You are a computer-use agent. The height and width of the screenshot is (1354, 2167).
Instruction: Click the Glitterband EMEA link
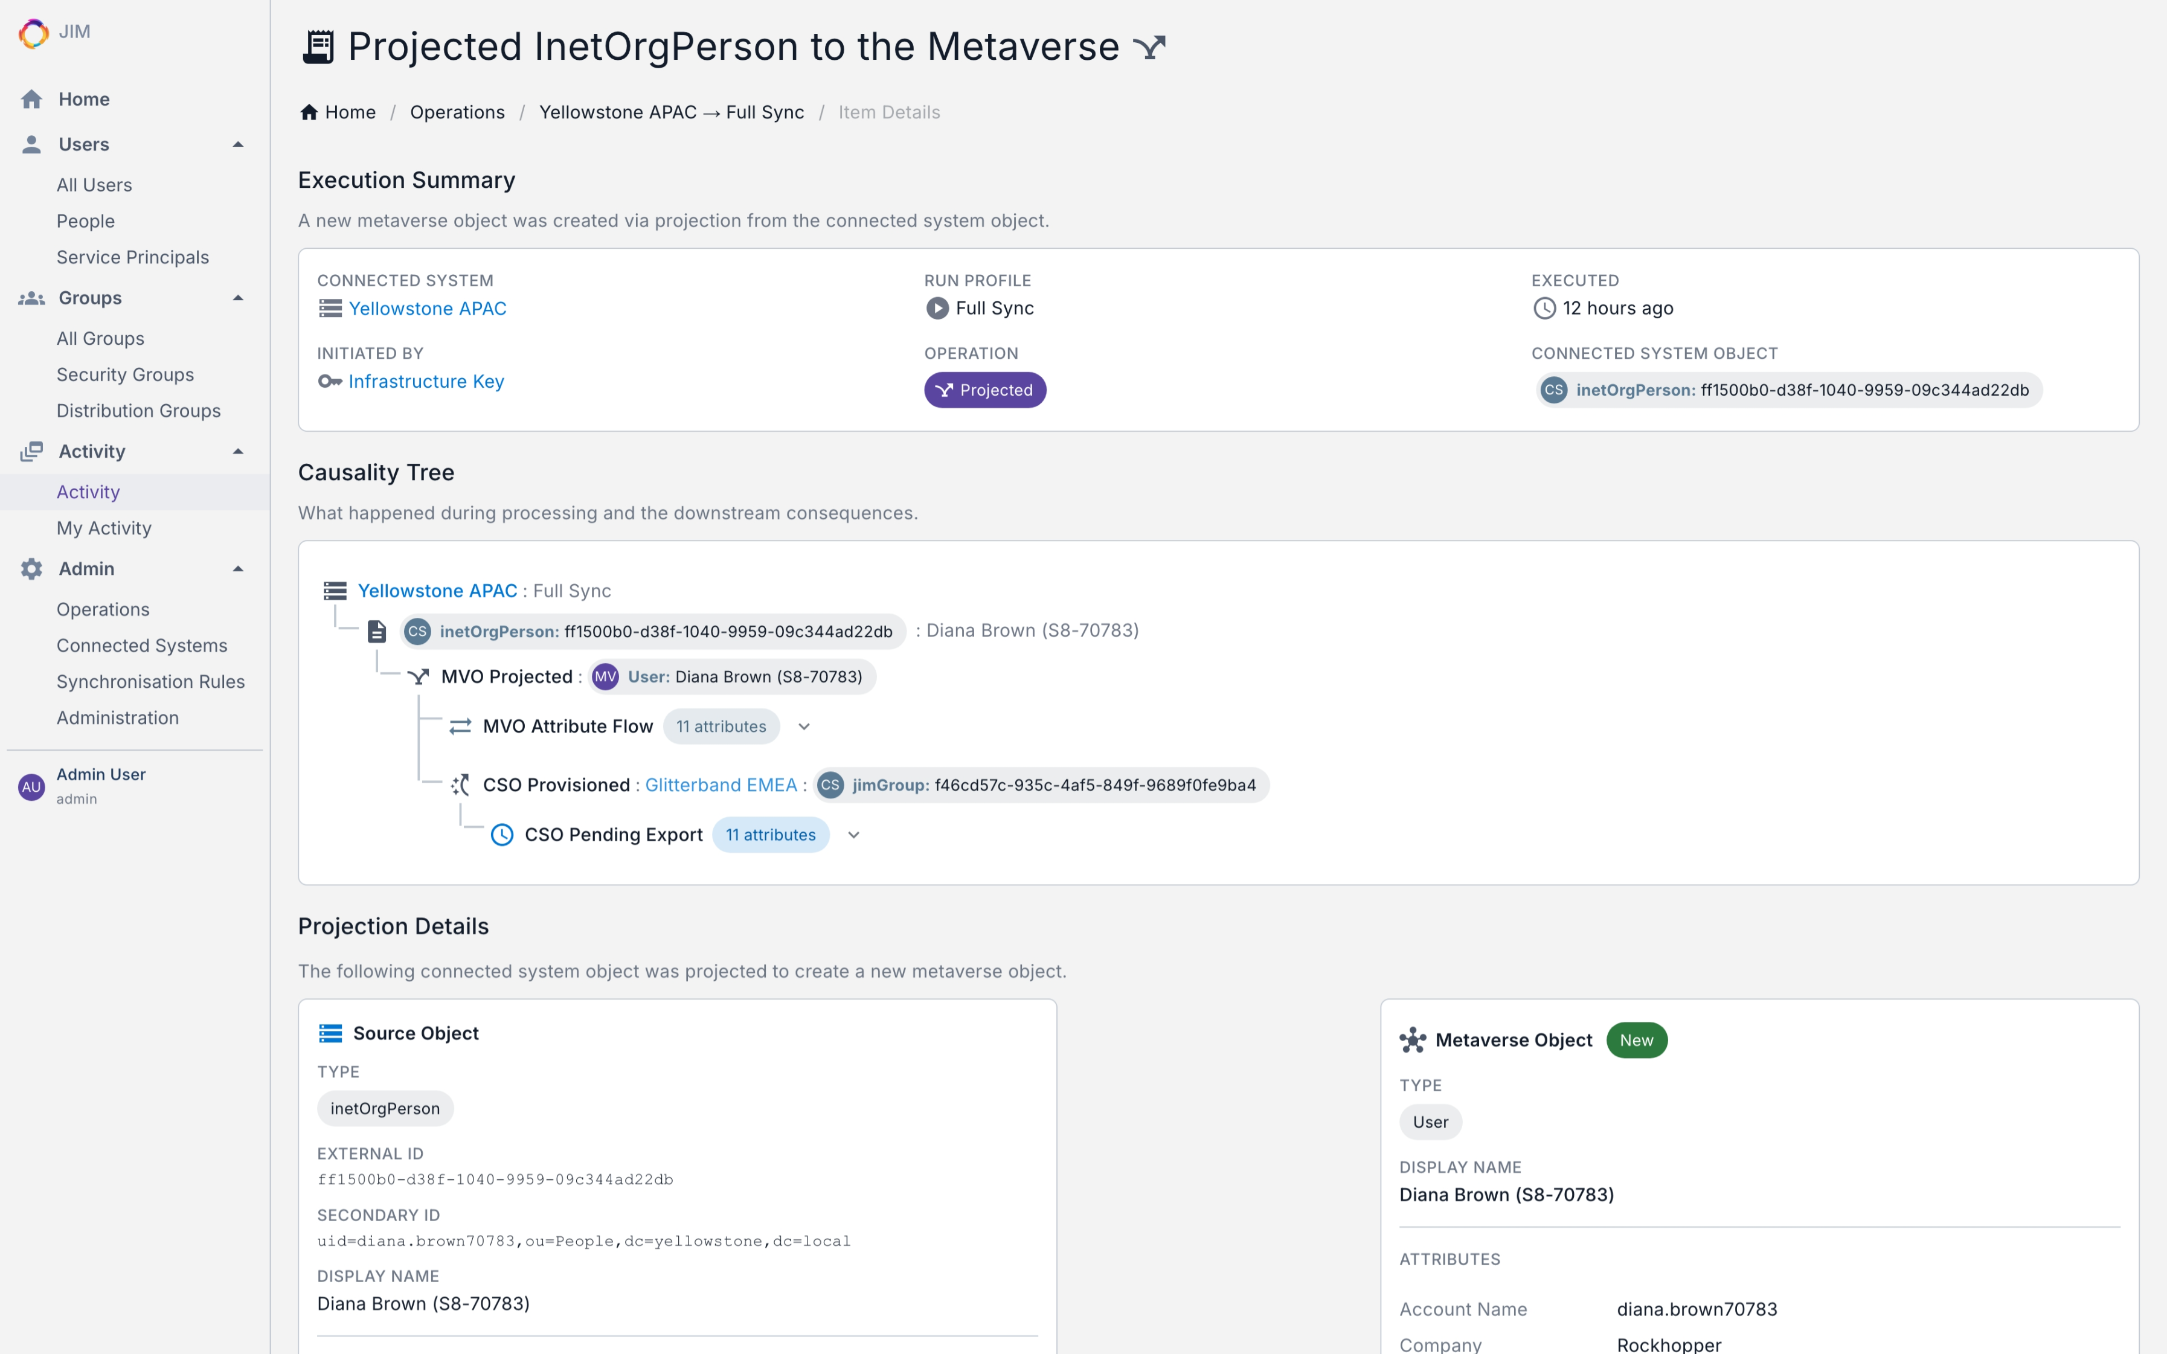point(721,784)
